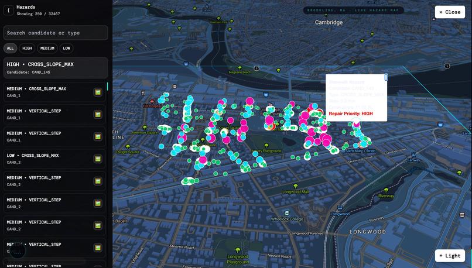The width and height of the screenshot is (472, 268).
Task: Open image icon on LOW CROSS_SLOPE_MAX CAND_2 row
Action: (x=98, y=159)
